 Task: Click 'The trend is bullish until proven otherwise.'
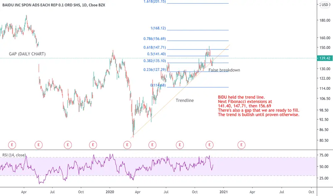click(259, 115)
